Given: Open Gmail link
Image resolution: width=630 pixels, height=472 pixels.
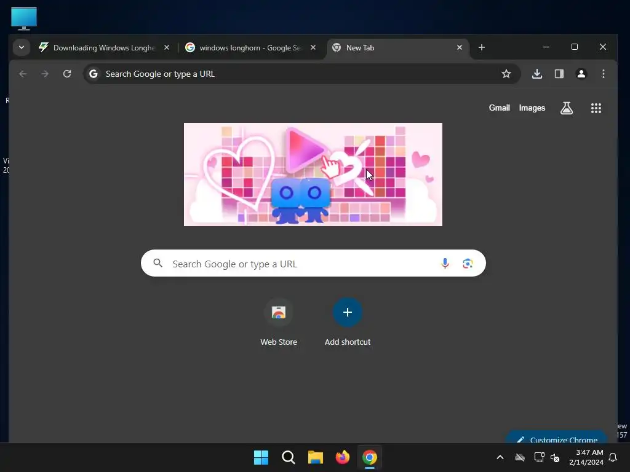Looking at the screenshot, I should [x=500, y=108].
